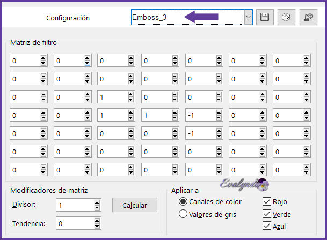The height and width of the screenshot is (240, 327).
Task: Select the Canales de color radio button
Action: point(183,202)
